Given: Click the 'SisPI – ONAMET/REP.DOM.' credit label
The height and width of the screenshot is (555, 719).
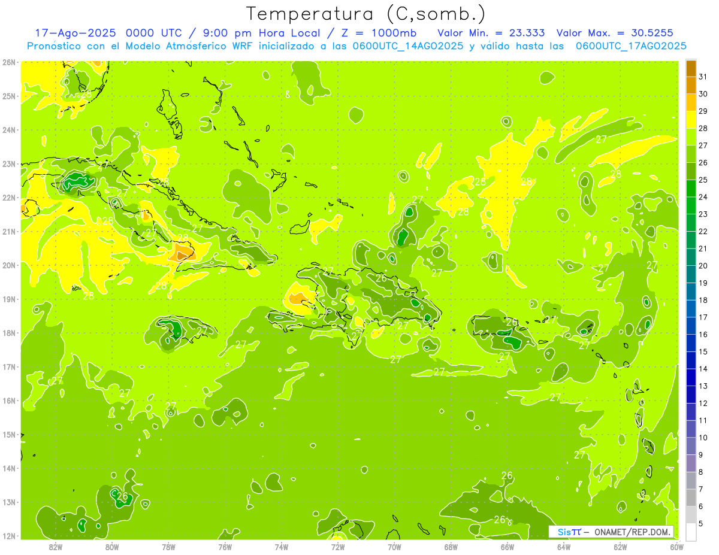Looking at the screenshot, I should [612, 532].
